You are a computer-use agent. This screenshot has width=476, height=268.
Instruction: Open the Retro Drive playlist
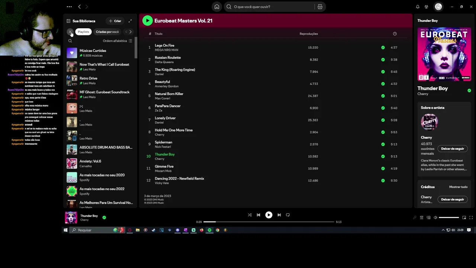[x=100, y=80]
